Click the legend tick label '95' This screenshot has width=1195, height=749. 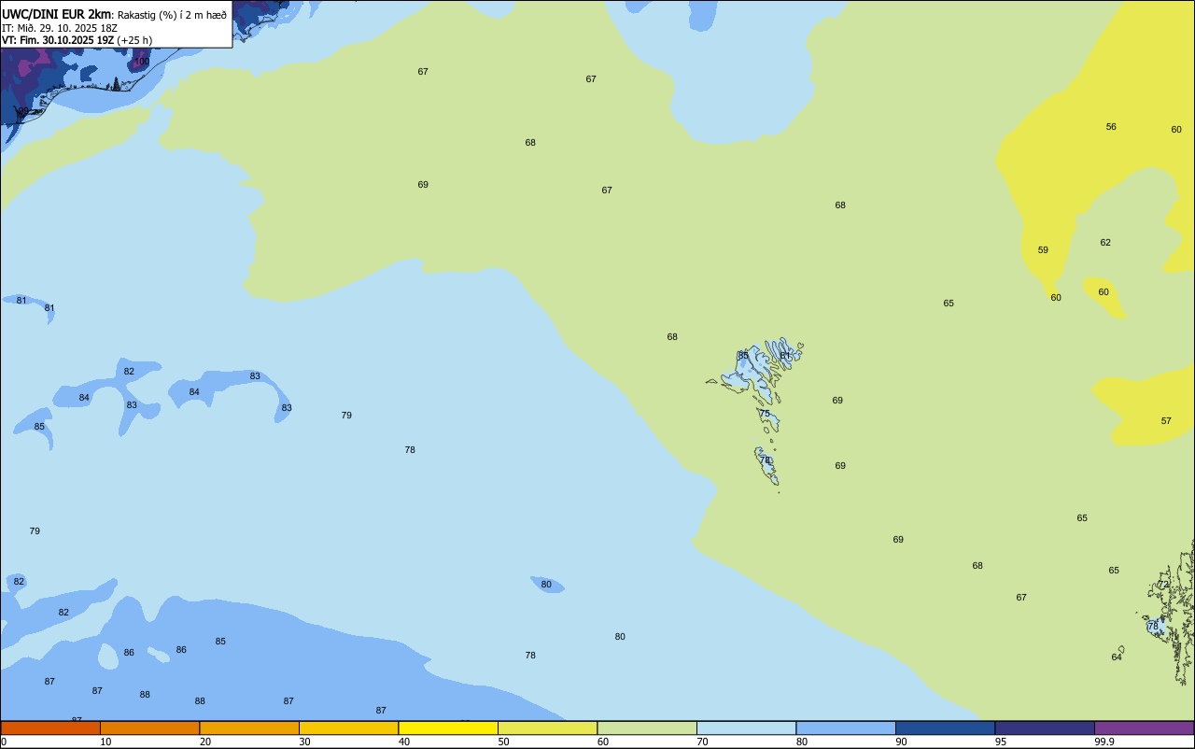[1001, 742]
